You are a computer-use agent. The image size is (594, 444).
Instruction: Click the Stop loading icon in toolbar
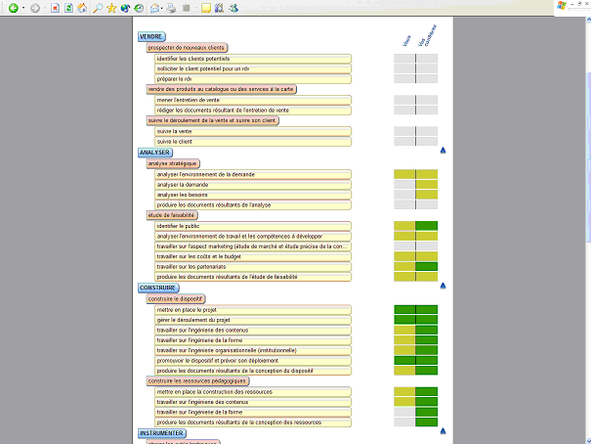point(55,8)
